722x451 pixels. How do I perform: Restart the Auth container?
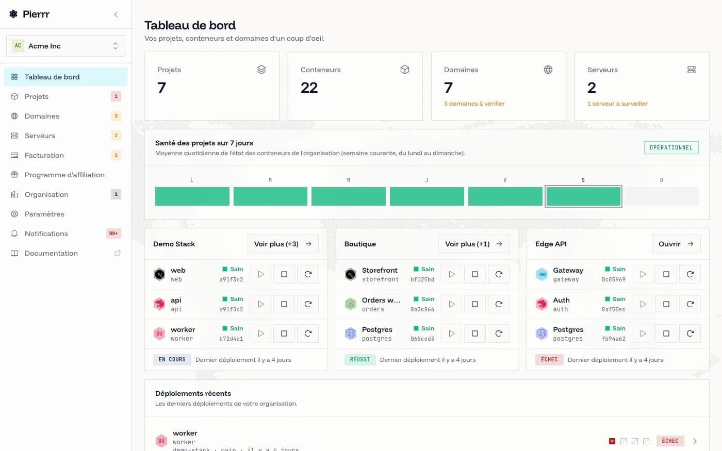point(690,304)
